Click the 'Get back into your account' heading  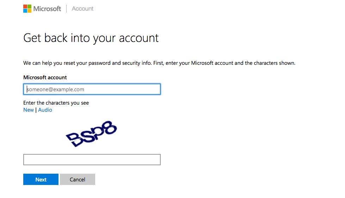point(91,38)
